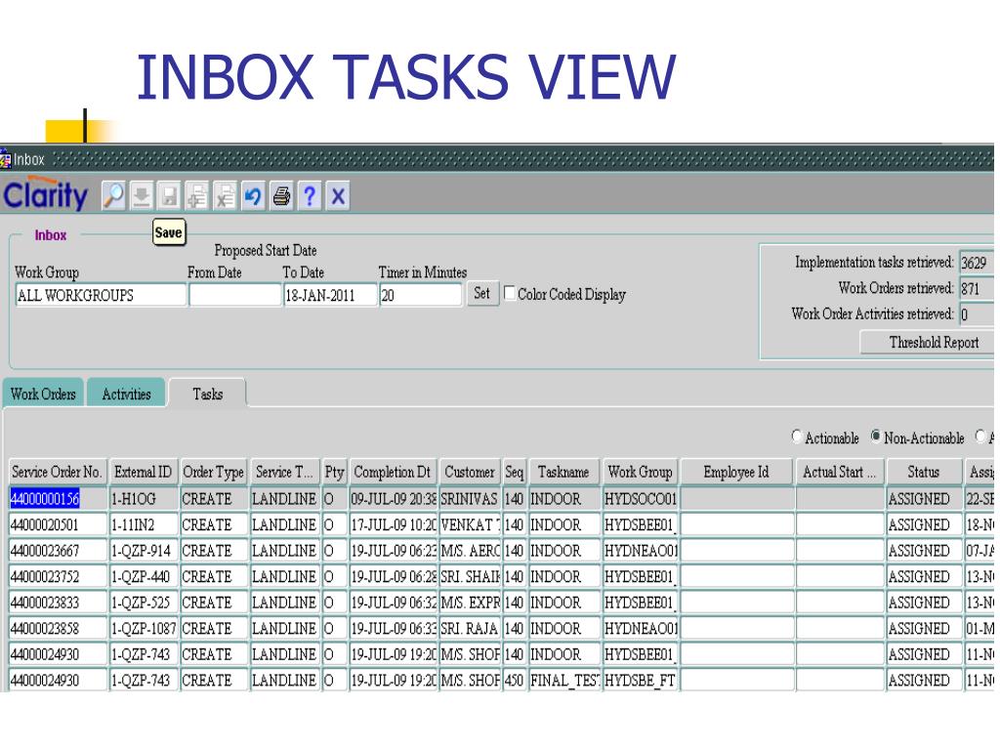Click the blue X exit icon
Screen dimensions: 1000x750
pyautogui.click(x=337, y=195)
